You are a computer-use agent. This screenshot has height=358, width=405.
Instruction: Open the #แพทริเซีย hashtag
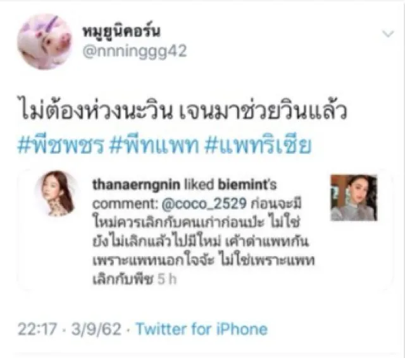(x=258, y=145)
